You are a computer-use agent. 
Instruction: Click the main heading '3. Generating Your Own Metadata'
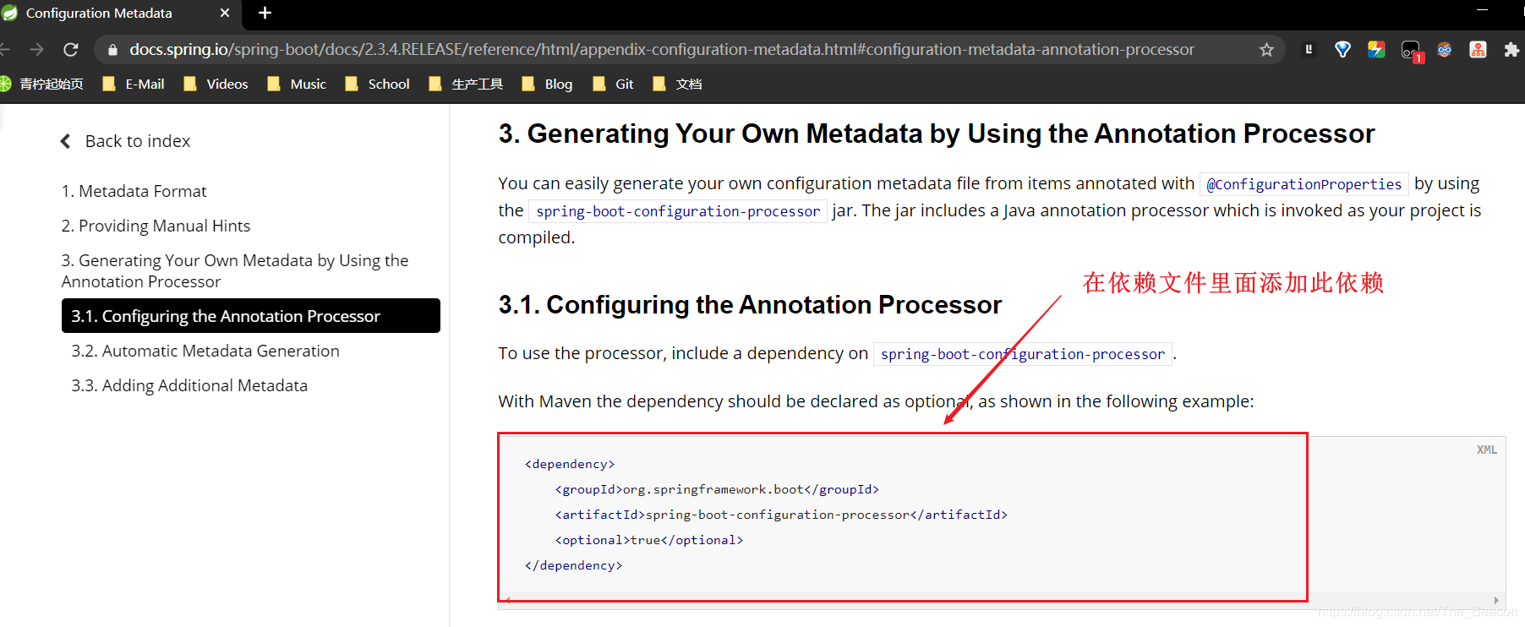click(x=937, y=134)
